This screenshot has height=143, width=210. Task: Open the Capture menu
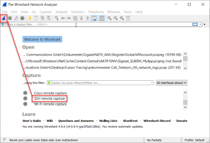(46, 12)
